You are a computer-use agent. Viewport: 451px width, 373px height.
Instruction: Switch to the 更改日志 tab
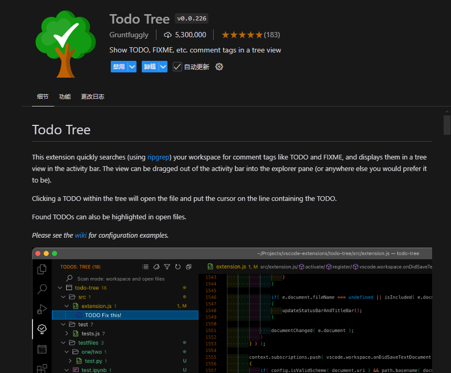[92, 97]
